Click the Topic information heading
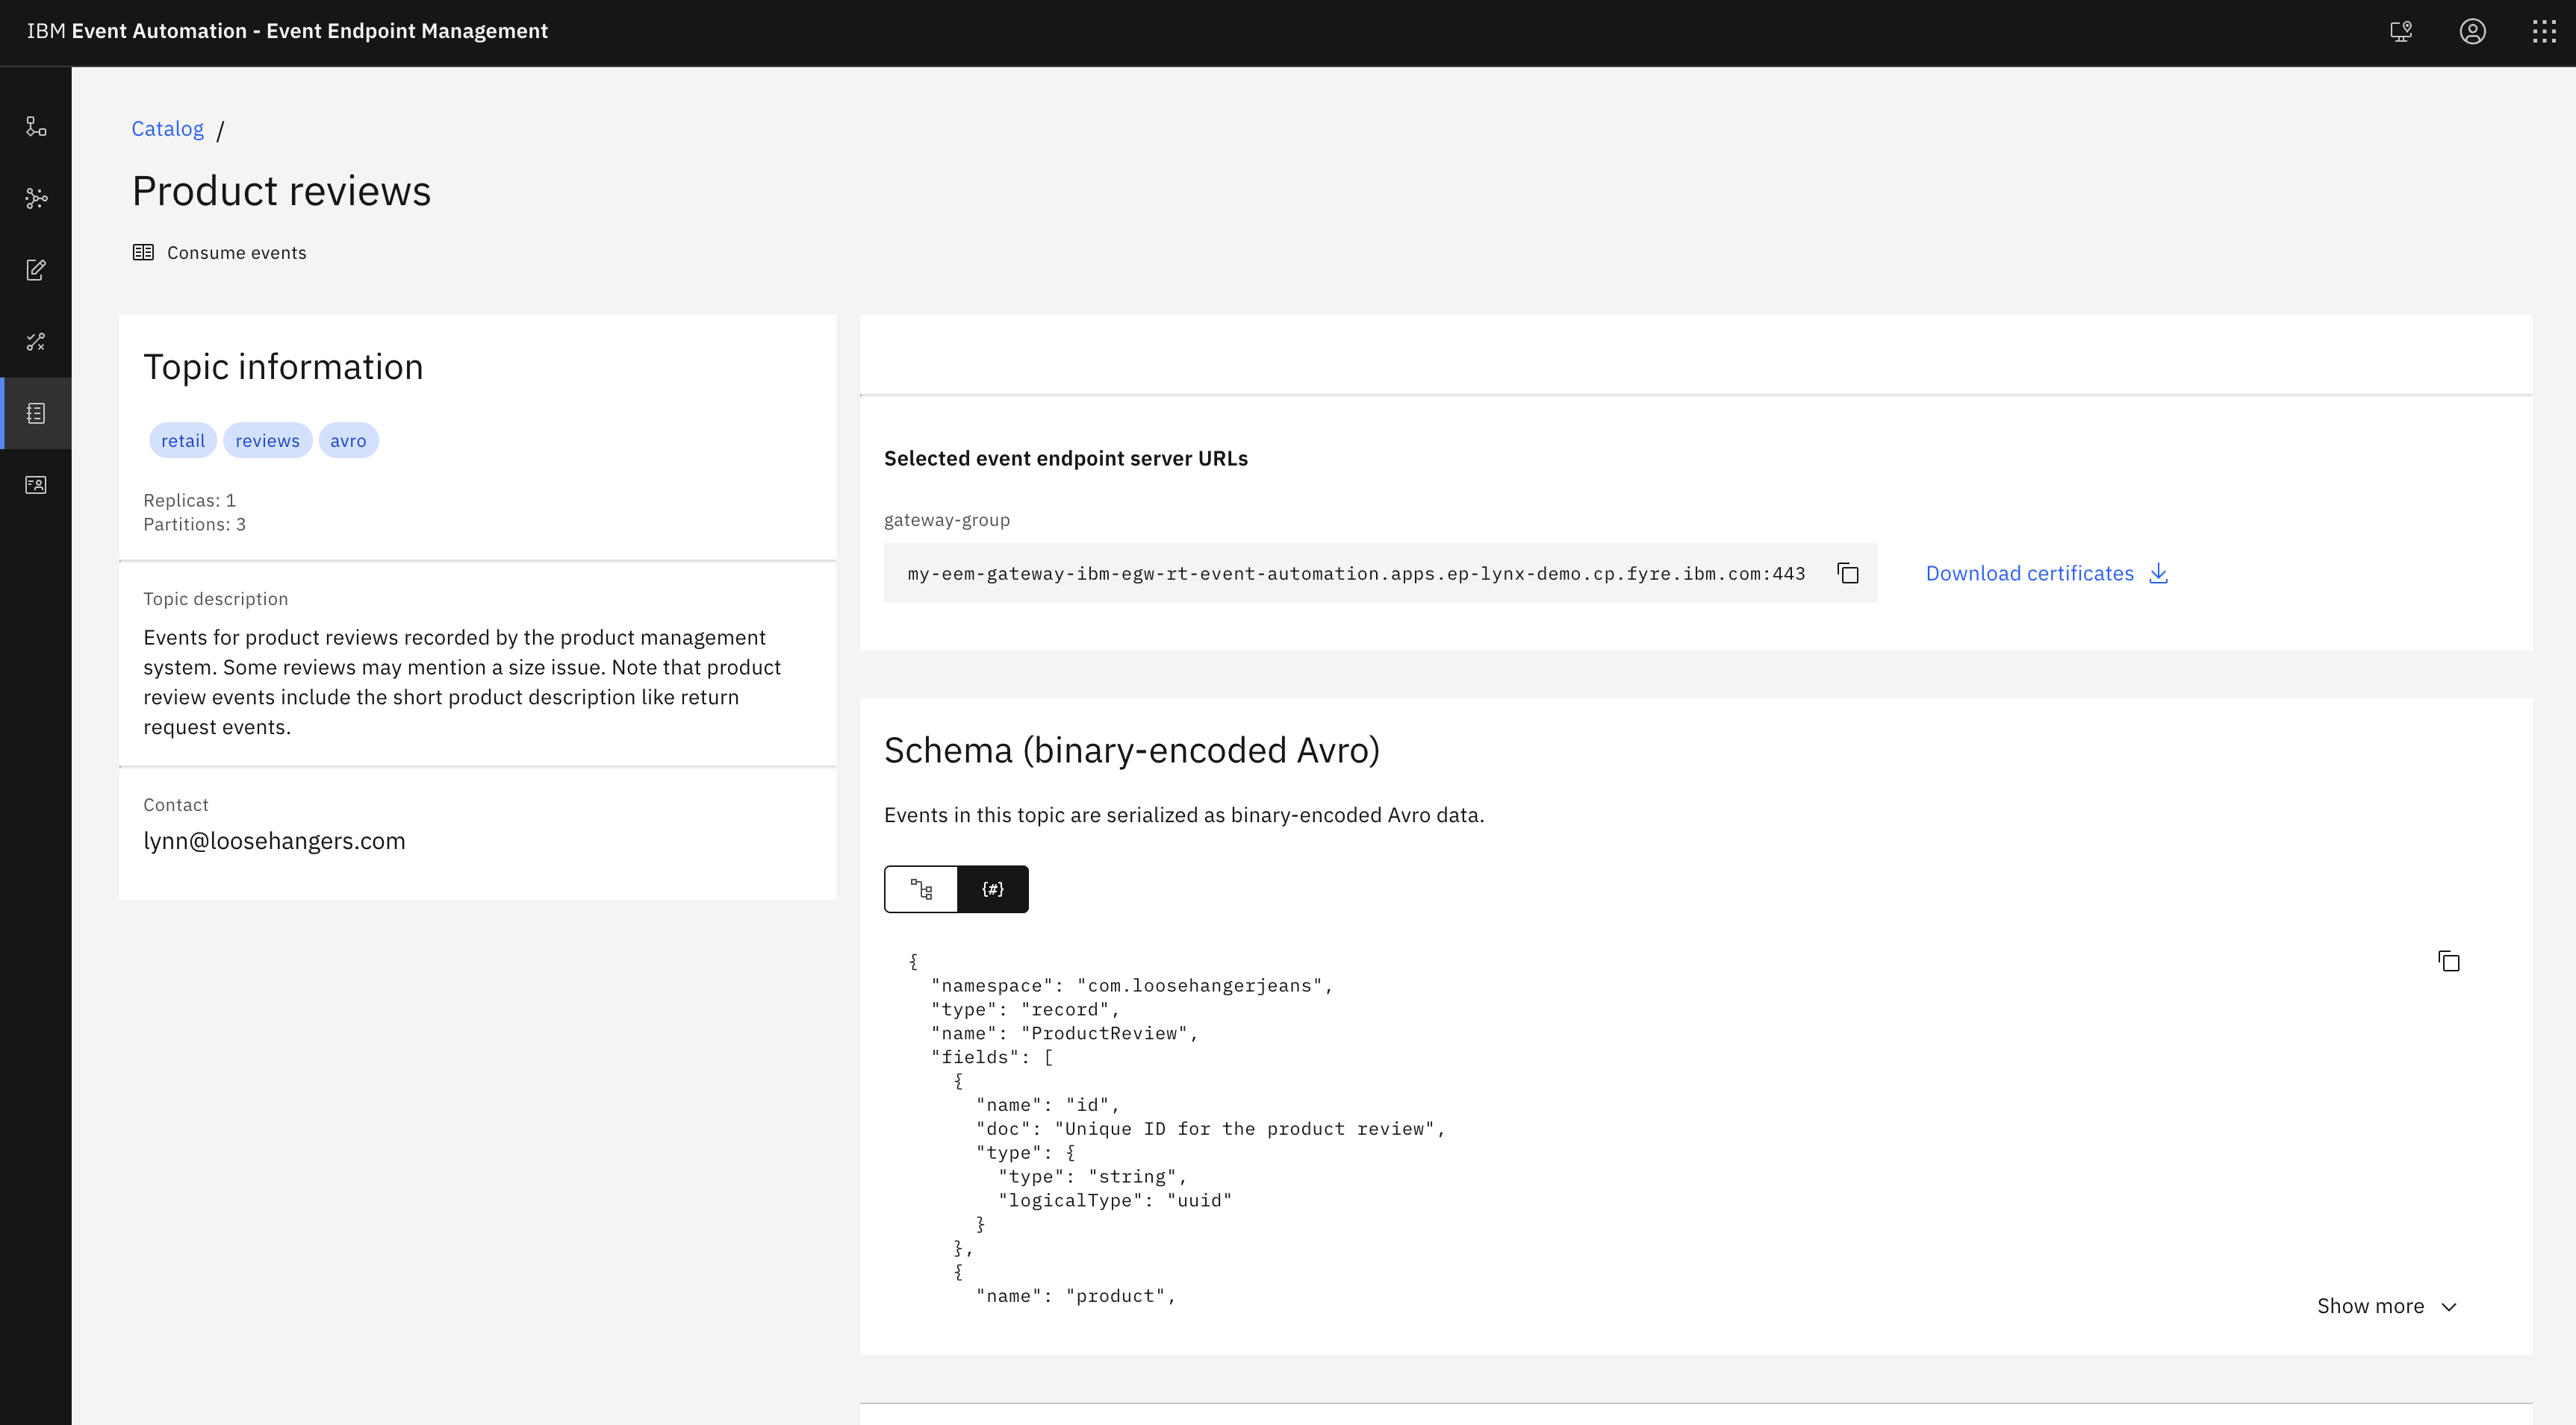Viewport: 2576px width, 1425px height. tap(283, 368)
